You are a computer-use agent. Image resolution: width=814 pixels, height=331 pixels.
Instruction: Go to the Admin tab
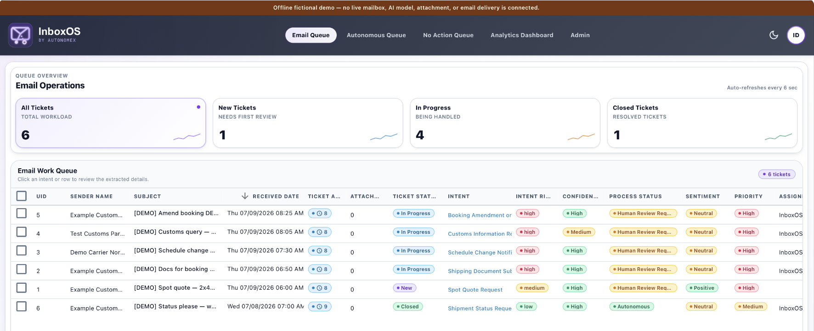click(x=580, y=35)
